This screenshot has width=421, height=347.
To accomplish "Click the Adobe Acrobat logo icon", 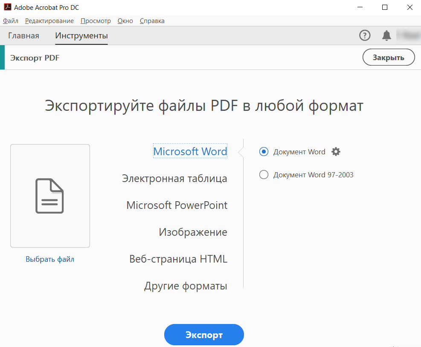I will [x=7, y=7].
